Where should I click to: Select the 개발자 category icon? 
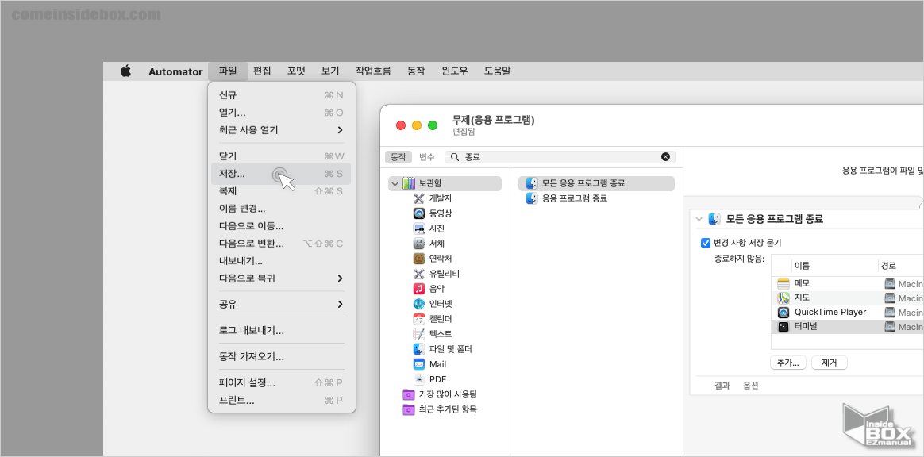tap(419, 198)
